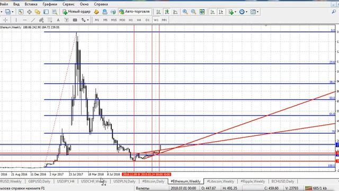Select the Text Label tool
This screenshot has height=191, width=339.
66,20
